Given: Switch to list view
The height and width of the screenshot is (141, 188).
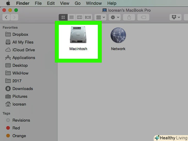Looking at the screenshot, I should click(x=72, y=17).
